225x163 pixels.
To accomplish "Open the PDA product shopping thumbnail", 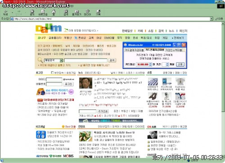I will [x=166, y=81].
